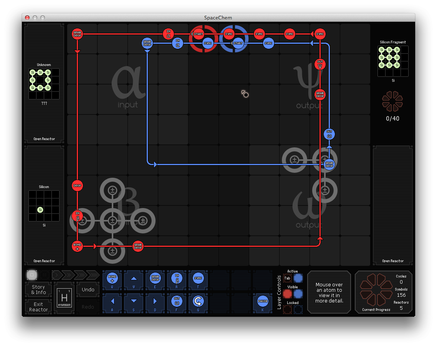Click blue down-arrow under blue GRAB DROP
Image resolution: width=437 pixels, height=347 pixels.
[147, 51]
